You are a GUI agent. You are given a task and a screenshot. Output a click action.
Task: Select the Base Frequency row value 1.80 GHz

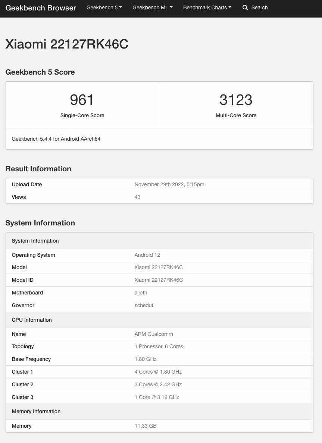(146, 359)
